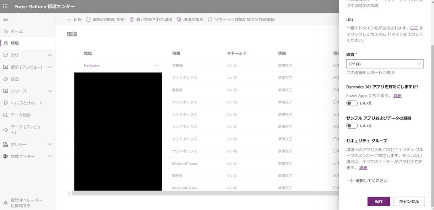Viewport: 434px width, 210px height.
Task: Select 環境 in the sidebar
Action: pyautogui.click(x=27, y=43)
